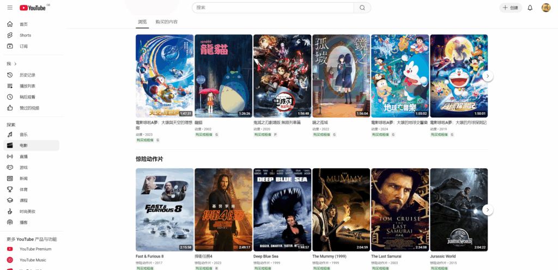Go to the YouTube logo home

pos(33,8)
